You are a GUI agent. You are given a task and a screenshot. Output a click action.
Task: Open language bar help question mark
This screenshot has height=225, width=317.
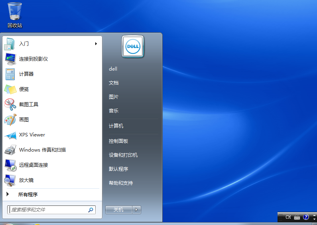coord(306,217)
